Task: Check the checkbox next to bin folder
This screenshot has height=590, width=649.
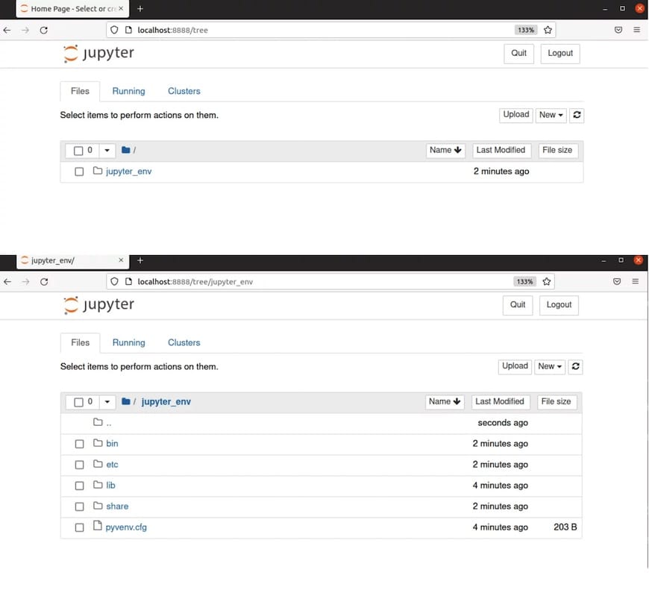Action: point(79,443)
